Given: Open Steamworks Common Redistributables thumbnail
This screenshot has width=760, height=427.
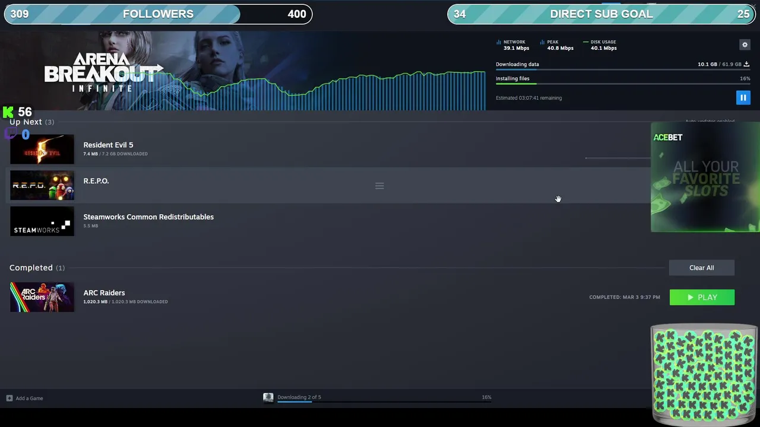Looking at the screenshot, I should click(42, 221).
